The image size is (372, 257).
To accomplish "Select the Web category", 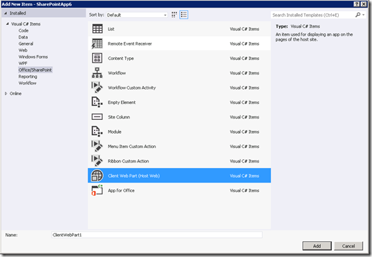I will click(x=23, y=50).
